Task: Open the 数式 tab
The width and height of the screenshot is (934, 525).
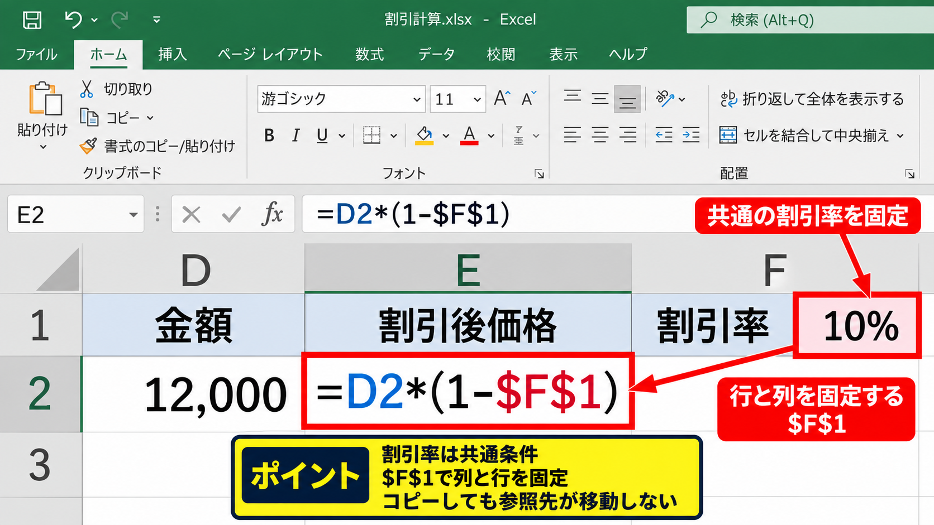Action: [370, 54]
